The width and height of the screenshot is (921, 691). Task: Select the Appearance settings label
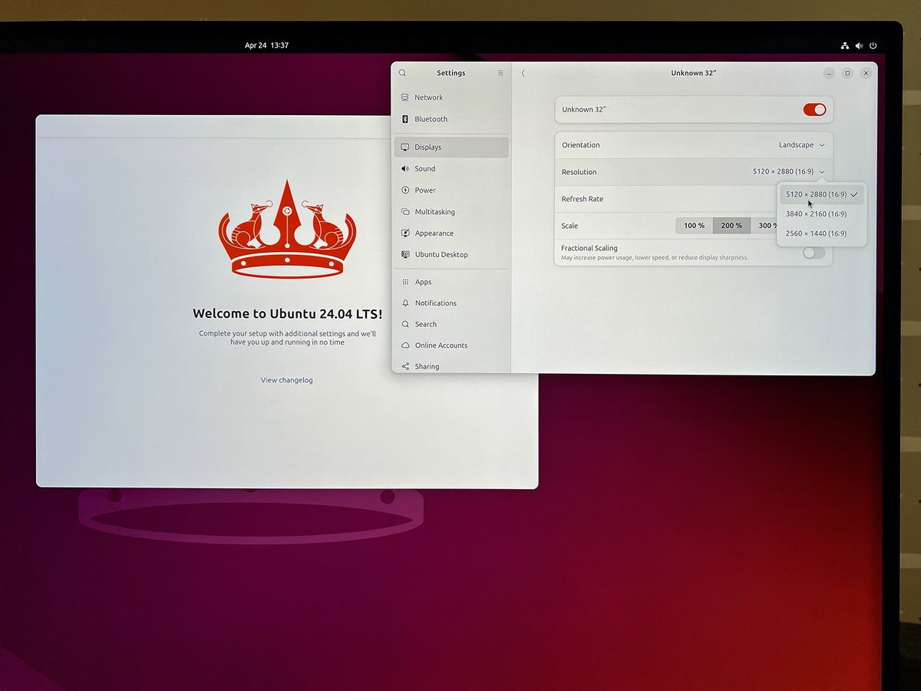point(434,233)
